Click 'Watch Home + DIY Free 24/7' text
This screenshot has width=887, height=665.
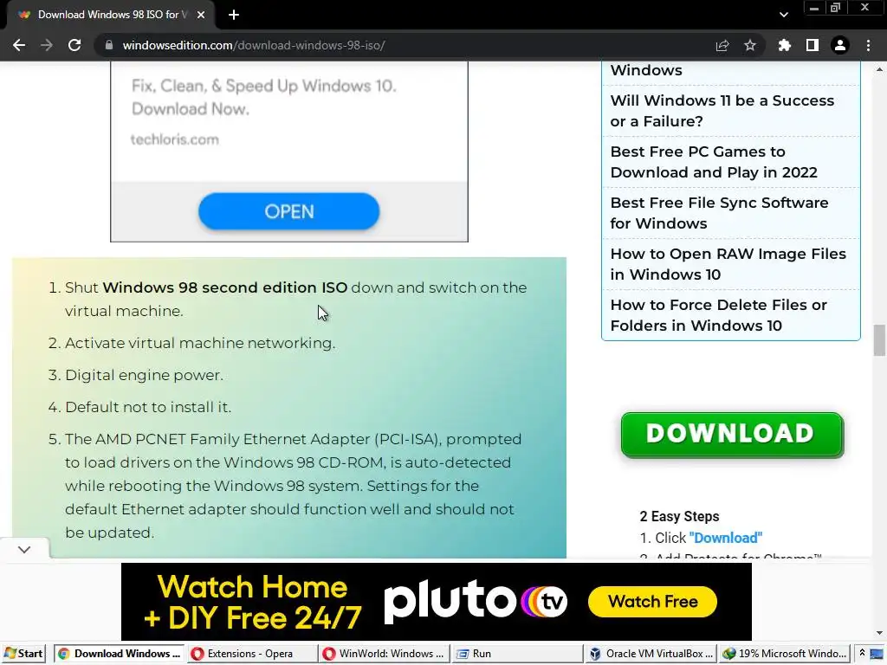click(252, 602)
